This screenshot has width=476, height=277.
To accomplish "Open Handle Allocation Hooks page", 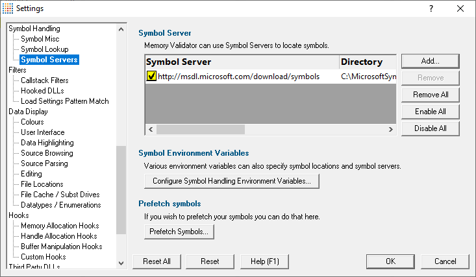I will point(59,236).
